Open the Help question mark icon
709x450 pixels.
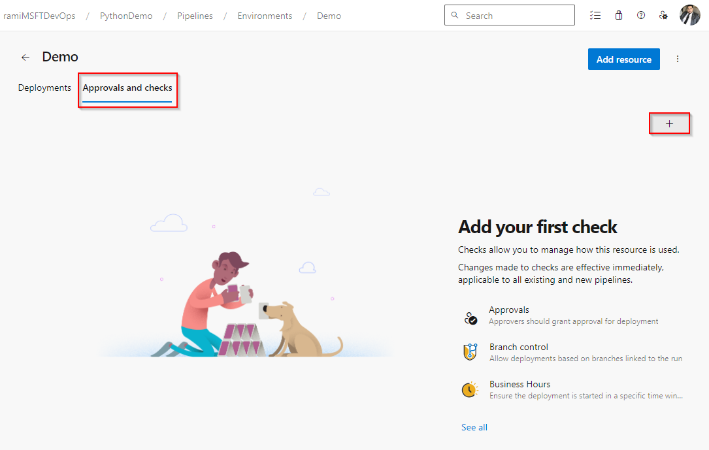640,15
